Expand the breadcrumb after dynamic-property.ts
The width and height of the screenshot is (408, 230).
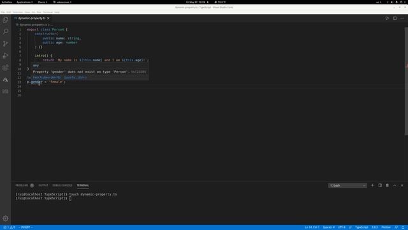pyautogui.click(x=52, y=25)
